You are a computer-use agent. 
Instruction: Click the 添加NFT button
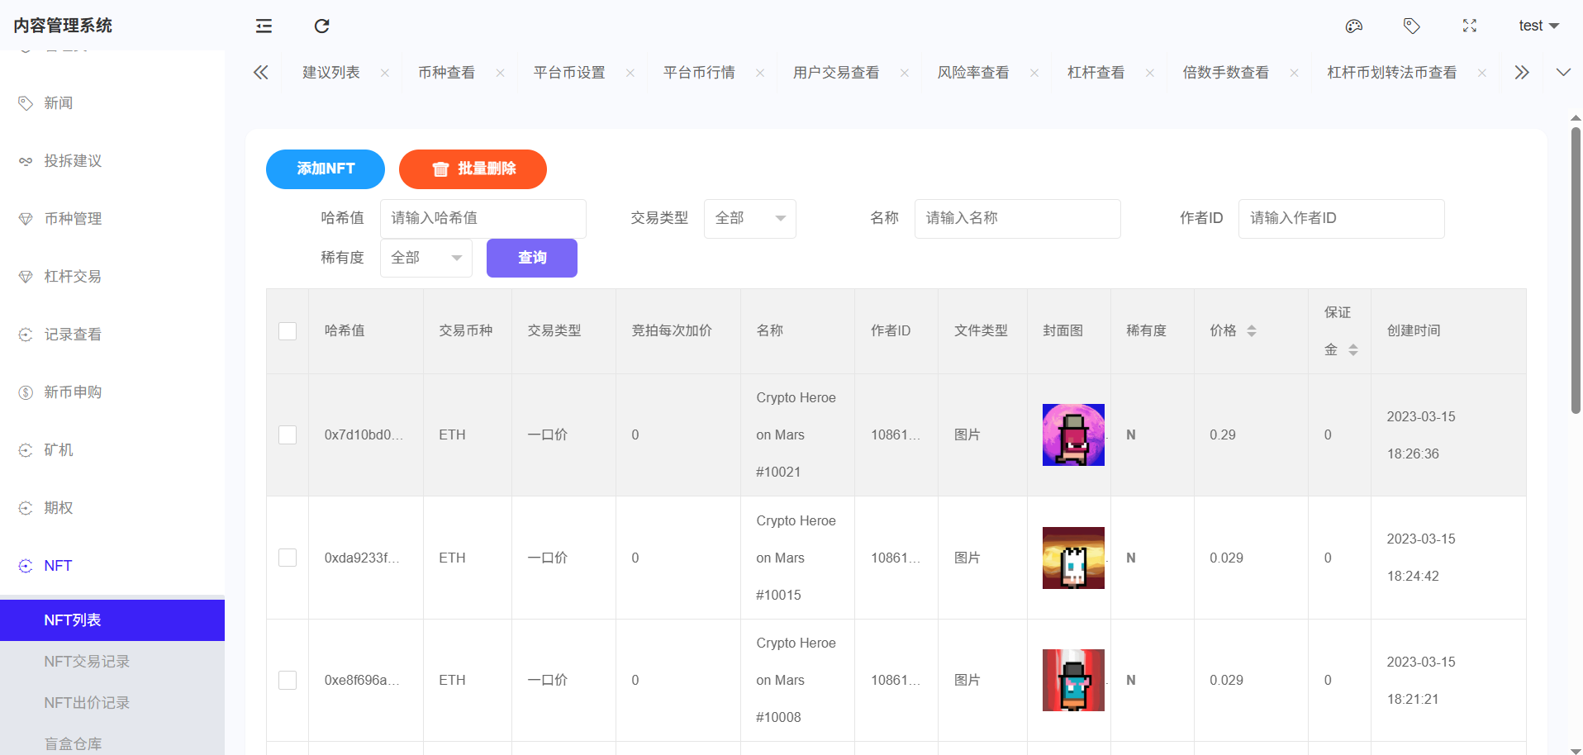tap(326, 169)
